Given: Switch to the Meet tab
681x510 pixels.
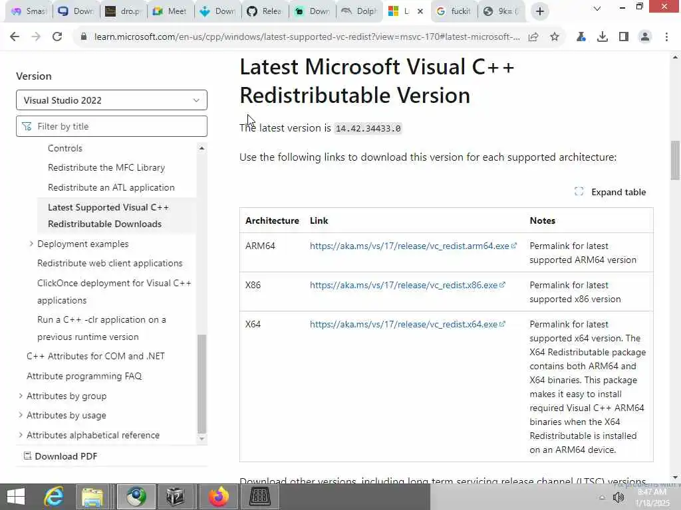Looking at the screenshot, I should 170,11.
